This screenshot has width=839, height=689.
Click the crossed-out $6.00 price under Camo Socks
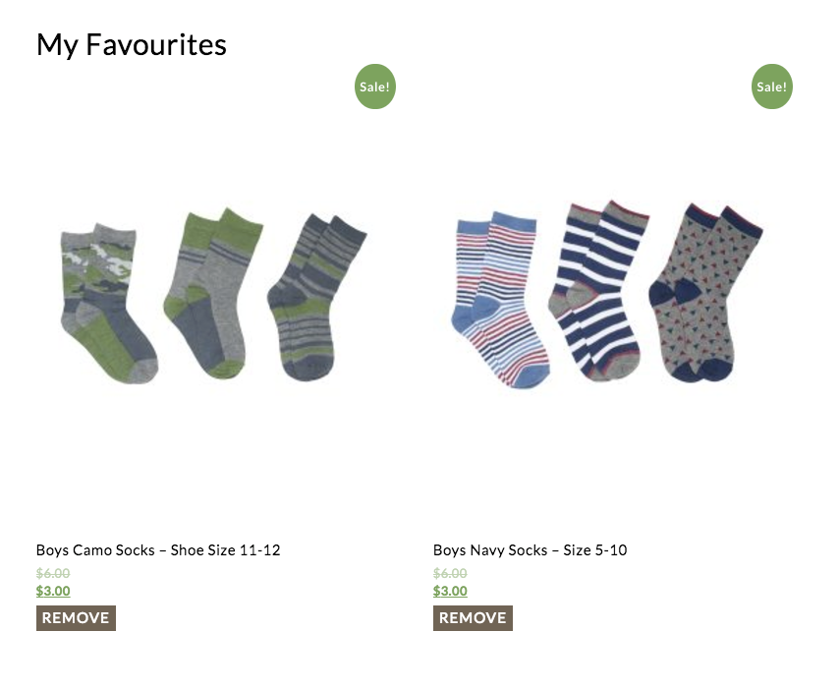[x=53, y=573]
